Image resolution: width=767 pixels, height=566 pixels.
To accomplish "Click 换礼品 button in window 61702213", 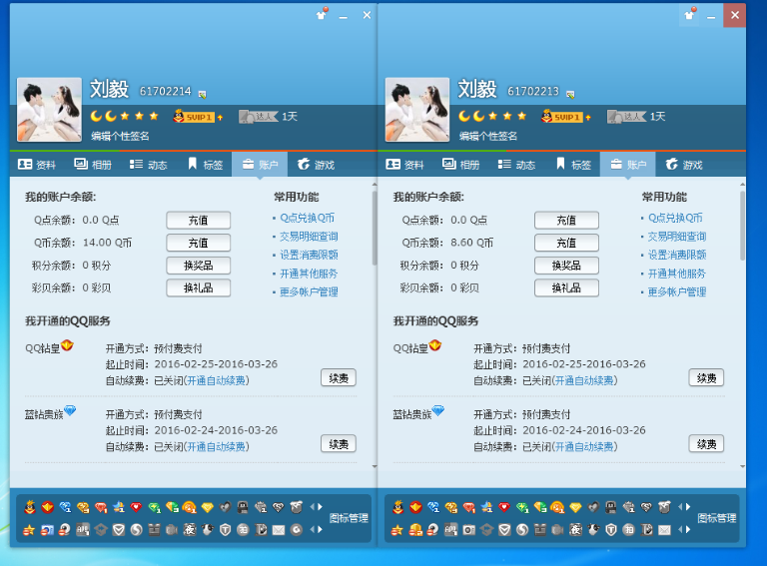I will pos(566,287).
